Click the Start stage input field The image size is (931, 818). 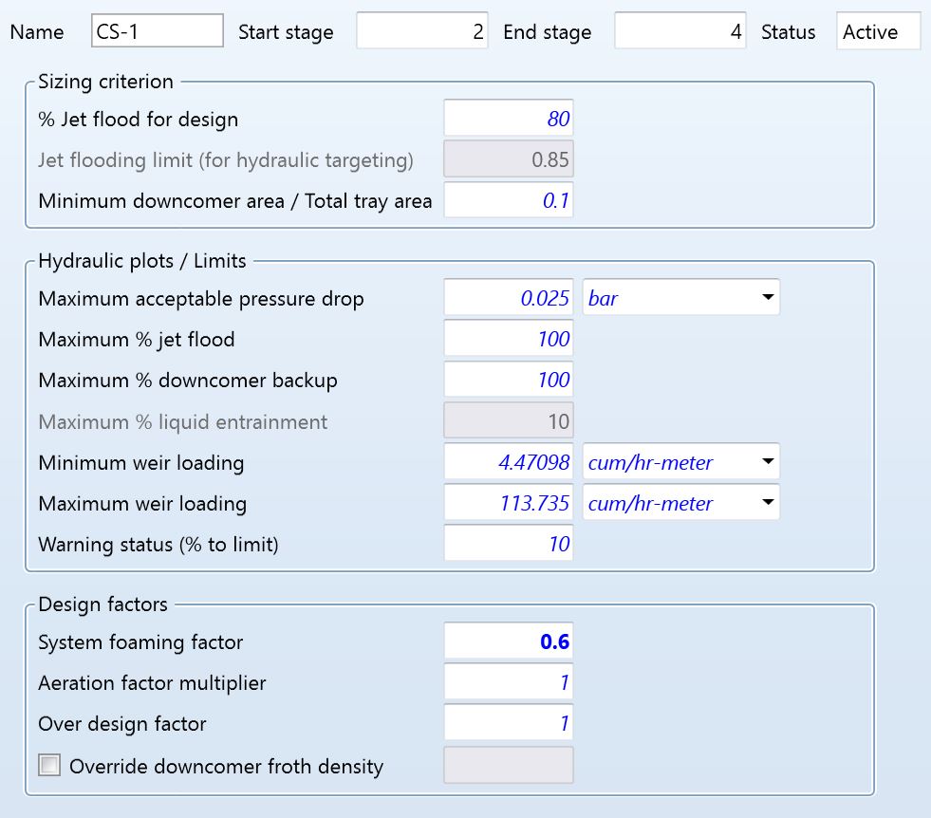coord(422,31)
